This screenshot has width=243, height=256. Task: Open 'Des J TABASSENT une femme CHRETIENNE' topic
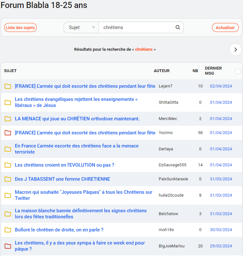click(x=62, y=179)
